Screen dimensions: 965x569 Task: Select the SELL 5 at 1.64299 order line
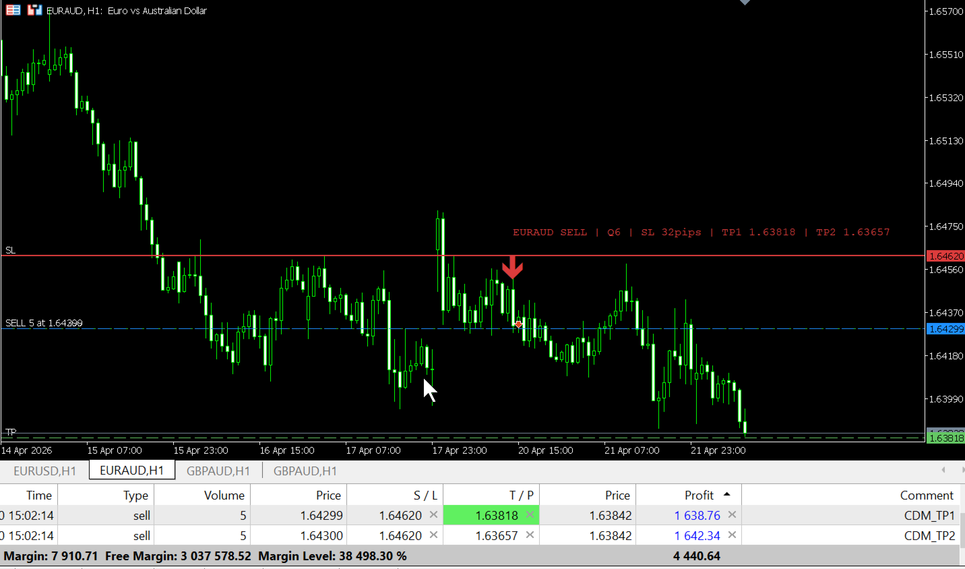[x=462, y=328]
